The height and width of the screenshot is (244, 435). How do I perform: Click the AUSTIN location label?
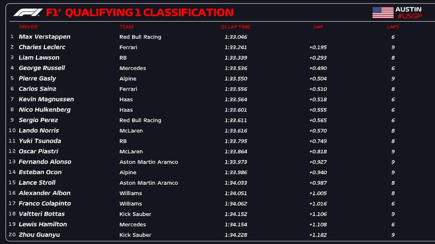coord(408,9)
